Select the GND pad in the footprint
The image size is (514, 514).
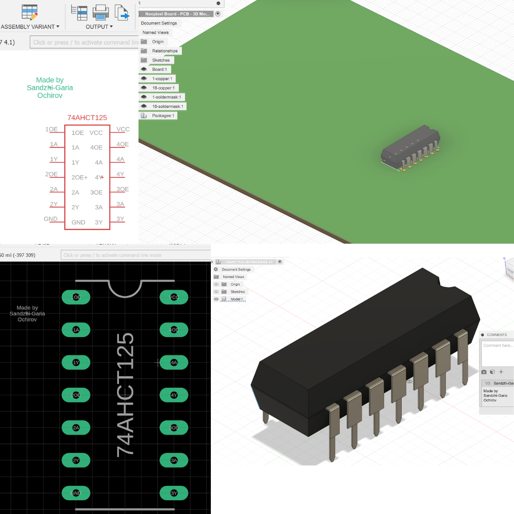[76, 493]
